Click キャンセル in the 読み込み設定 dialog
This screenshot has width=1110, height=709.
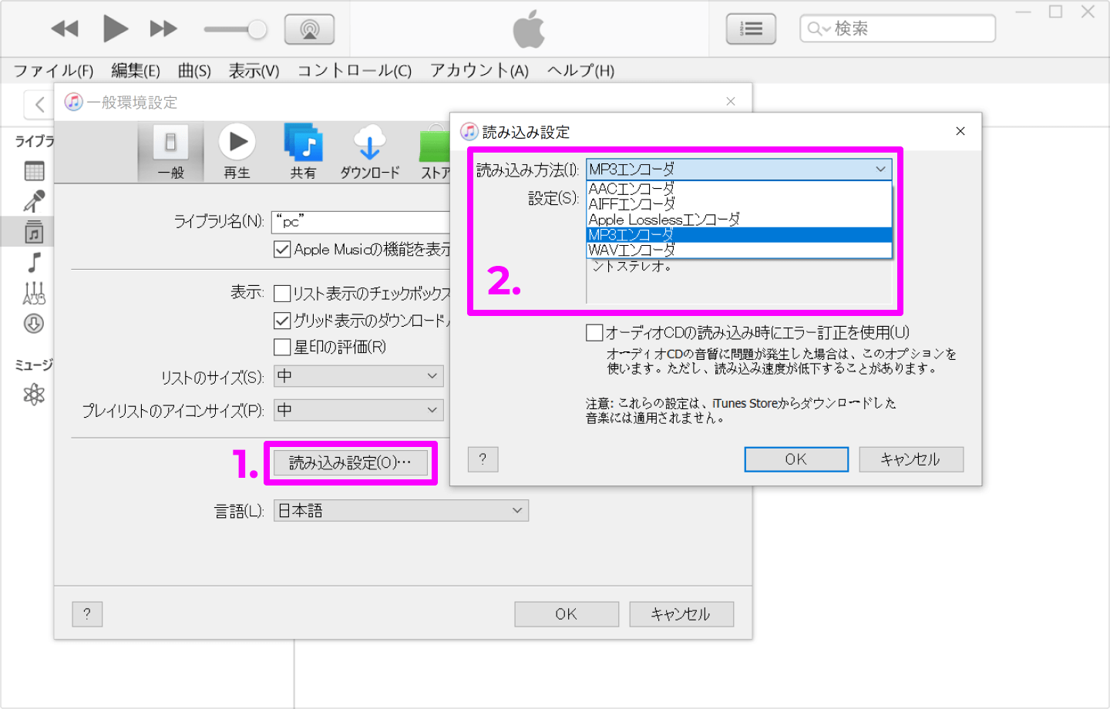click(x=911, y=459)
